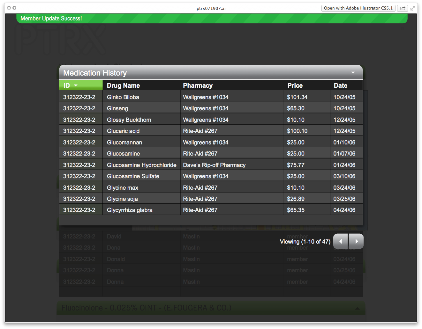422x329 pixels.
Task: Select Glossy Buckthorn entry
Action: (129, 120)
